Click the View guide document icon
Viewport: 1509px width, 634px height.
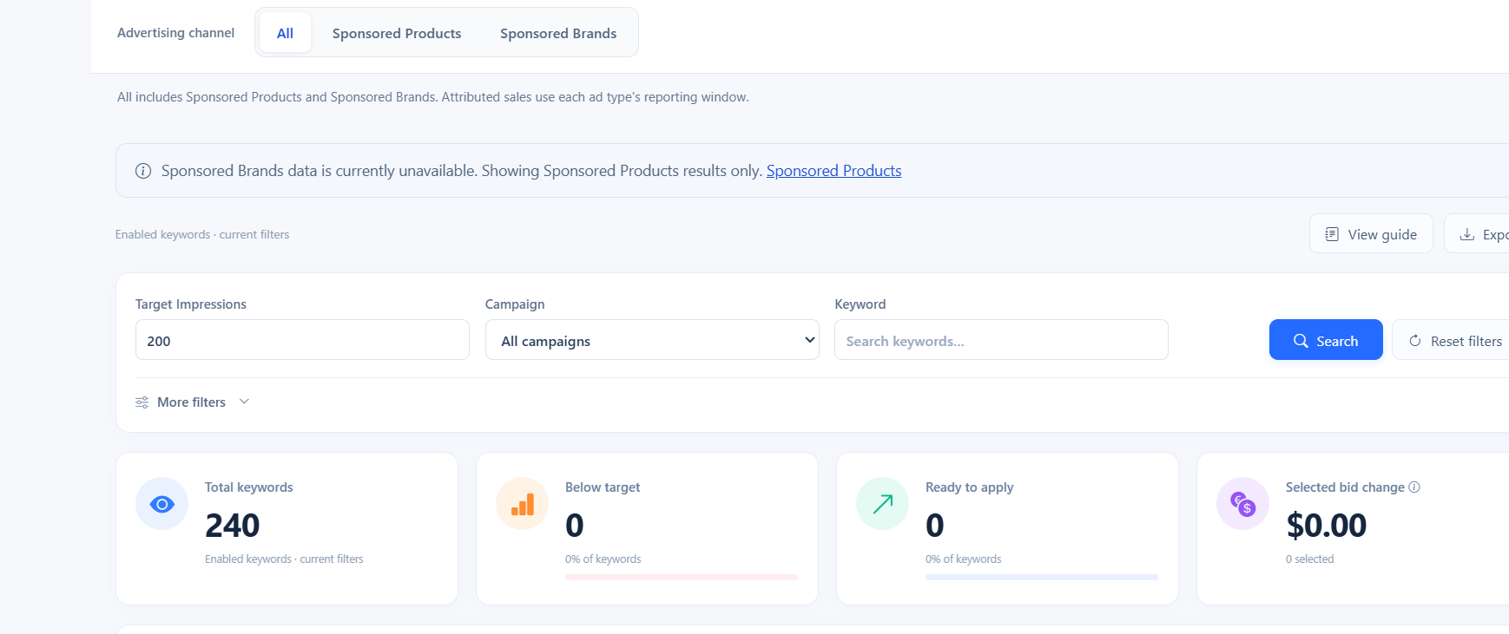pyautogui.click(x=1331, y=234)
